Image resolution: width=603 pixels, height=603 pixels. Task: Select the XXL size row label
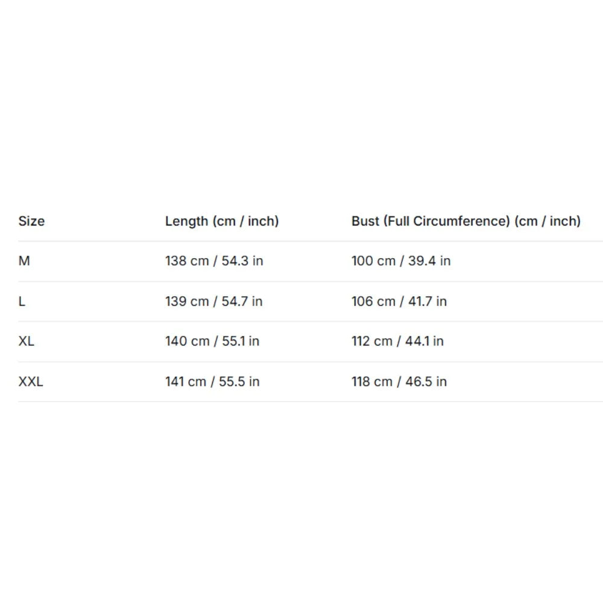[31, 382]
